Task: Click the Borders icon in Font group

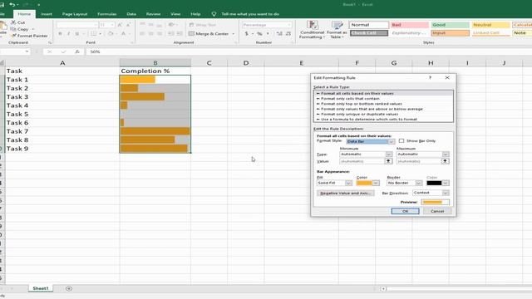Action: click(x=93, y=33)
